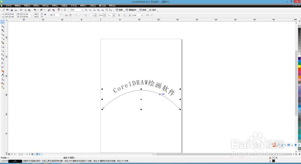Viewport: 301px width, 164px height.
Task: Click the Save disk icon
Action: [x=12, y=10]
